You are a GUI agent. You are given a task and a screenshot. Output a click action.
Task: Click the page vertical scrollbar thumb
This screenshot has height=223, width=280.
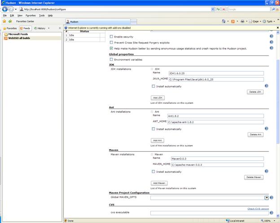pyautogui.click(x=278, y=102)
